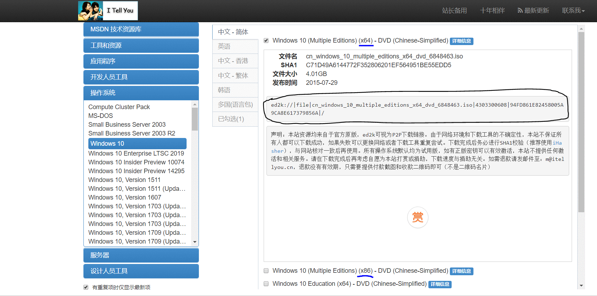Viewport: 597px width, 296px height.
Task: Select Compute Cluster Pack in the list
Action: pyautogui.click(x=119, y=107)
